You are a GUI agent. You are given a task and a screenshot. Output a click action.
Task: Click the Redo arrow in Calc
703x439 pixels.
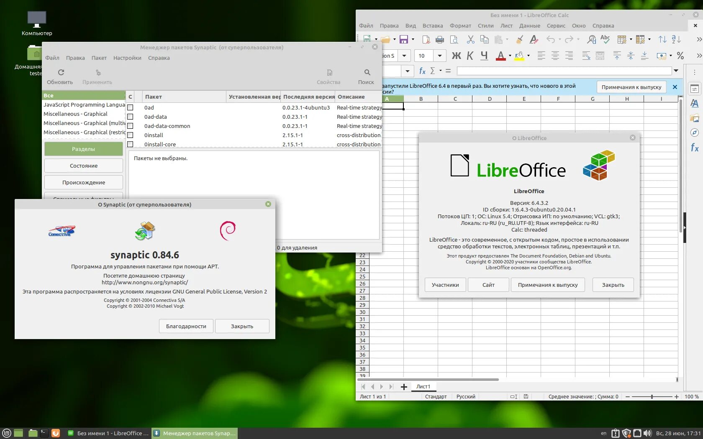569,39
